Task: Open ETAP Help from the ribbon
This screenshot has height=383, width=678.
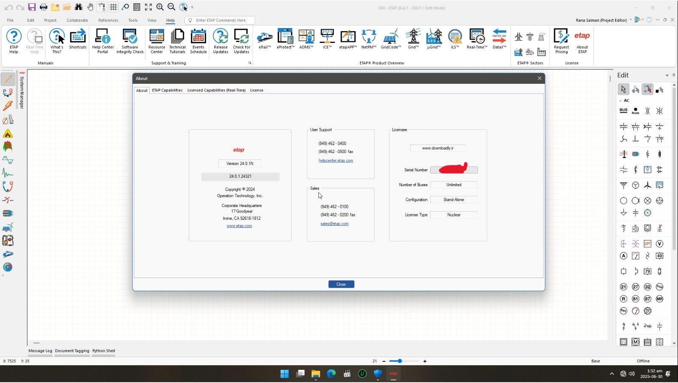Action: point(14,41)
